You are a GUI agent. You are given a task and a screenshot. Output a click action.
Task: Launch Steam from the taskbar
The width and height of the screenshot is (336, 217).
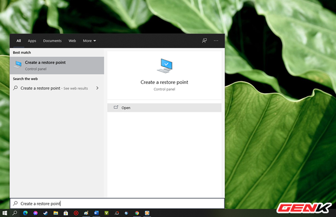[45, 213]
